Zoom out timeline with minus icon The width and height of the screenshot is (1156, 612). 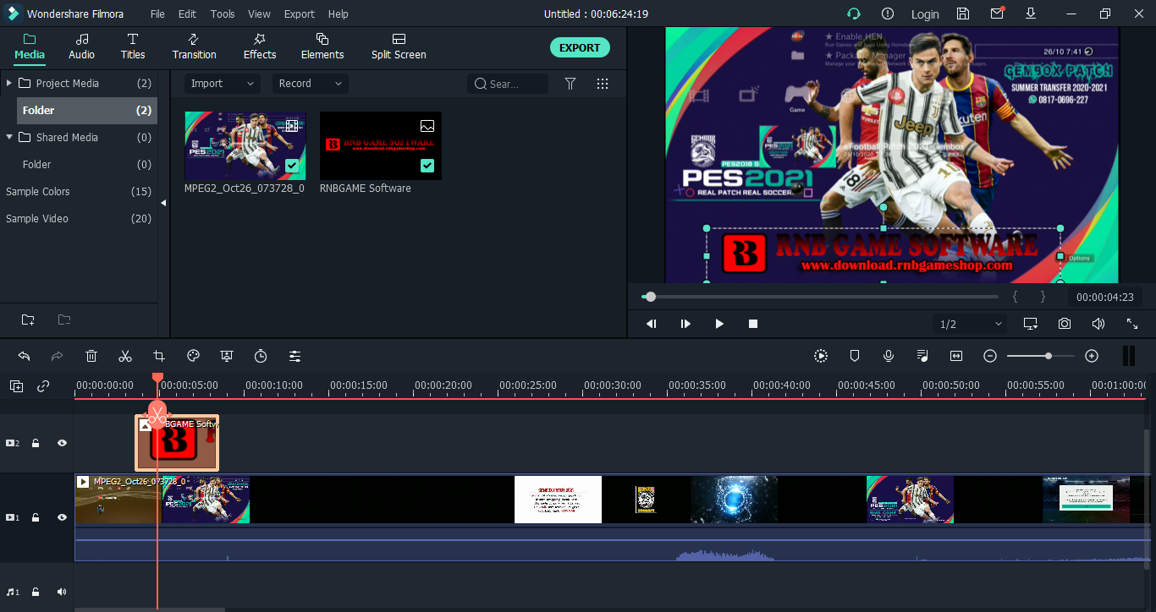tap(990, 356)
